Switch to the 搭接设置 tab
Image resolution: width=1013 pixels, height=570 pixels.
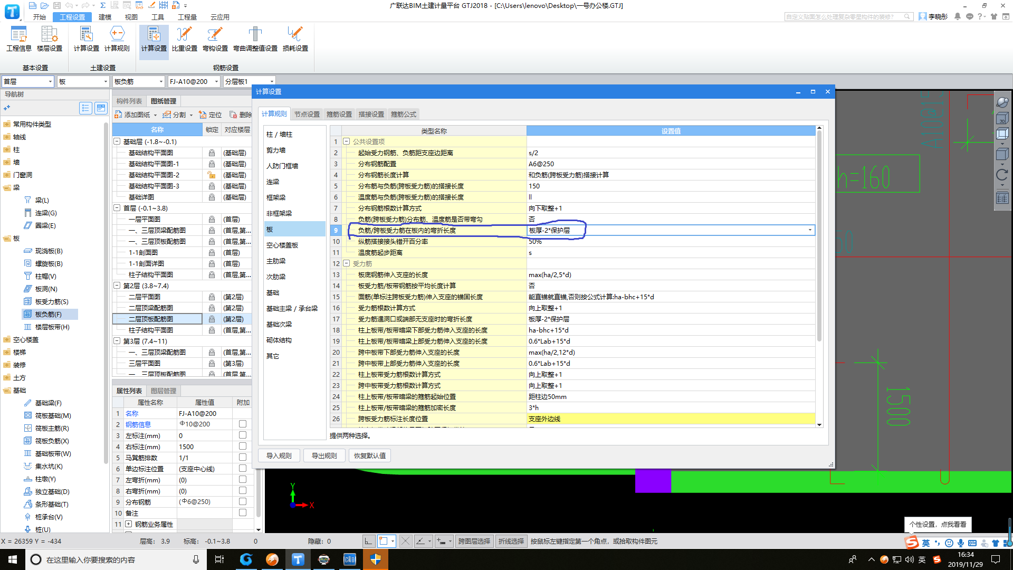371,114
